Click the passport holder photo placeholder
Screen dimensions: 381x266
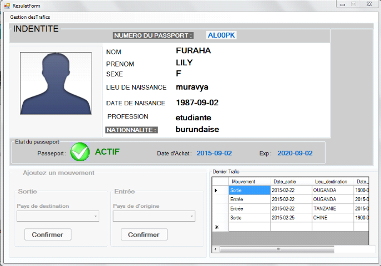(55, 83)
